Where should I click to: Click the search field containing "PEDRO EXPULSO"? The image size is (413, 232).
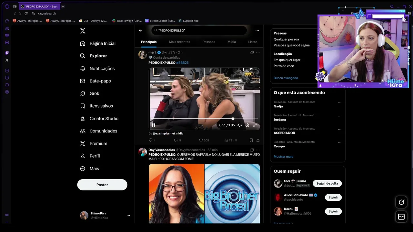pyautogui.click(x=199, y=30)
